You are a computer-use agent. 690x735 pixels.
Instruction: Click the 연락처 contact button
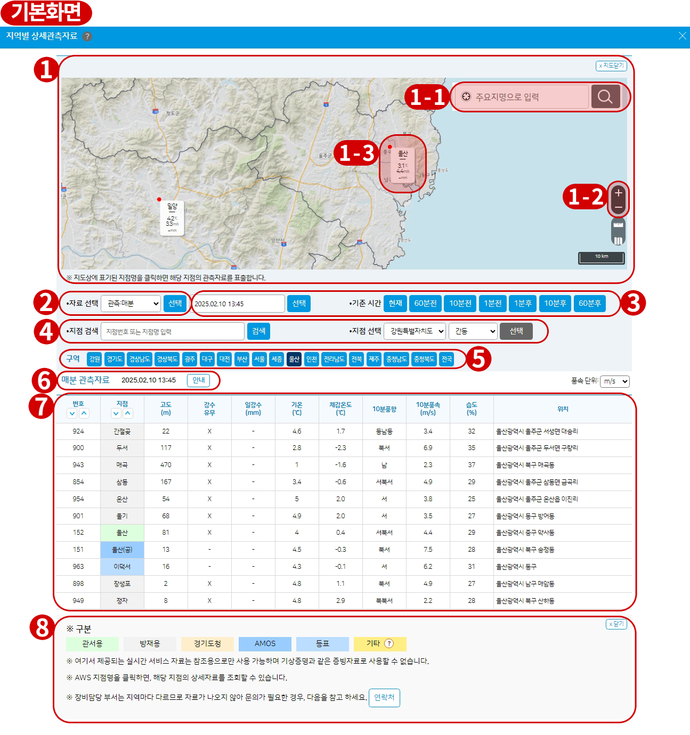[x=384, y=698]
